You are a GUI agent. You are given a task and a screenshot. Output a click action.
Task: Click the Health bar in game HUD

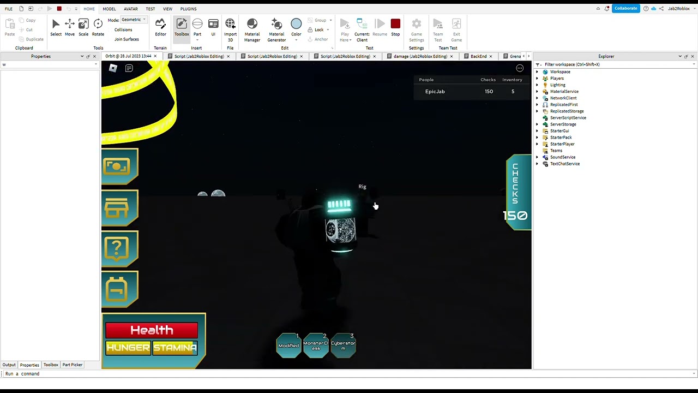click(x=152, y=330)
